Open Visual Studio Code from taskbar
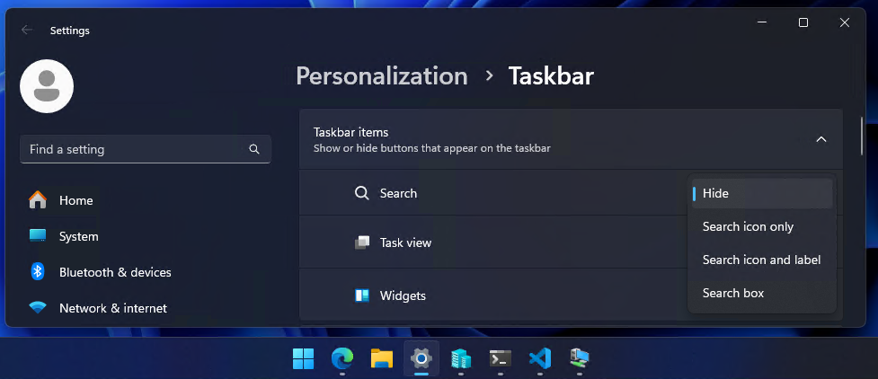The width and height of the screenshot is (878, 379). 540,358
